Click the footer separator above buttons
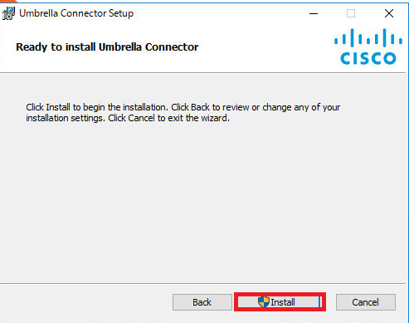Screen dimensions: 409x323 202,283
